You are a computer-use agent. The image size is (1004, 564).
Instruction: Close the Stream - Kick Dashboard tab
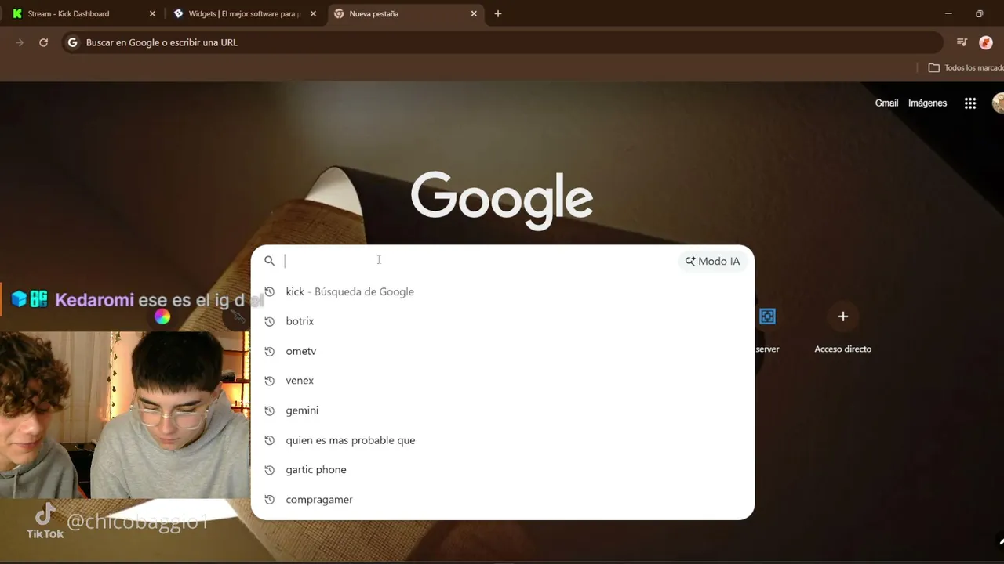(x=152, y=13)
